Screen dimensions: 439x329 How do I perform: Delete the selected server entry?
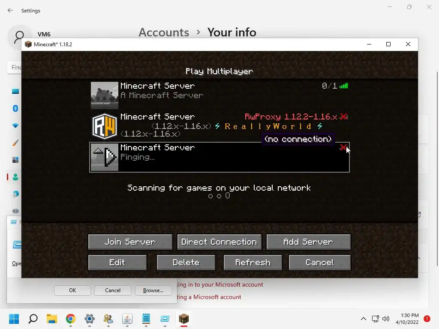point(186,263)
